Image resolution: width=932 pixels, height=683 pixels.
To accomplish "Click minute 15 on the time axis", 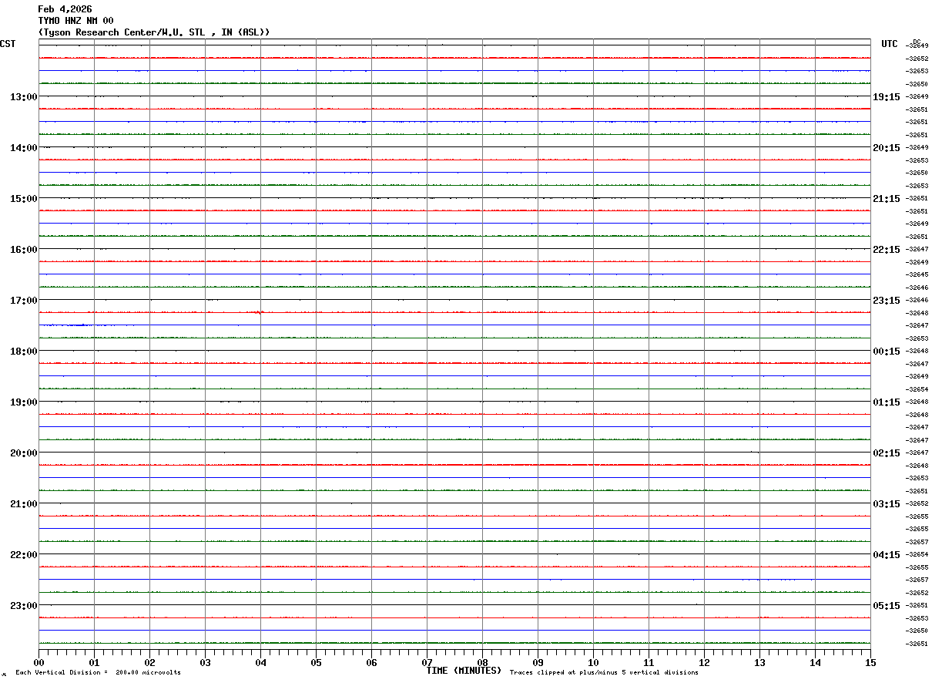I will (870, 662).
